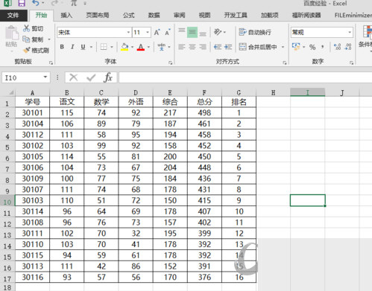Screen dimensions: 372x291
Task: Select row 10 header
Action: click(7, 202)
